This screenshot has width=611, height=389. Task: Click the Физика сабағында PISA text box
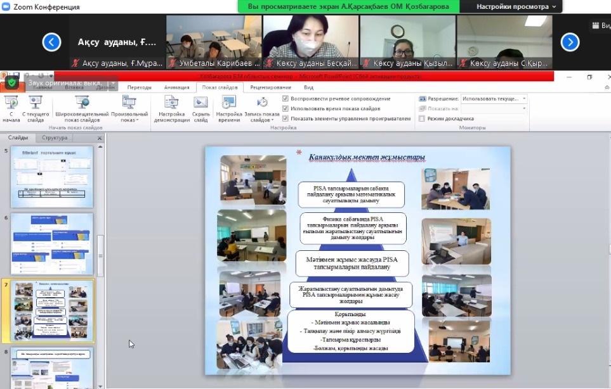[353, 228]
